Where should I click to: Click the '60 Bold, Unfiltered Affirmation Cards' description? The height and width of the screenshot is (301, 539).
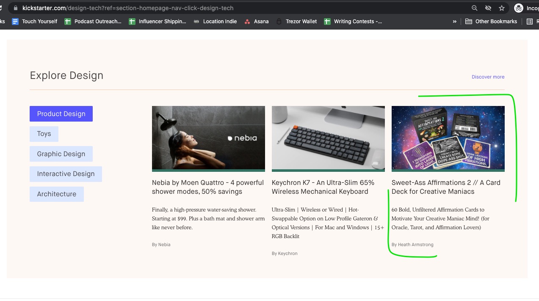(440, 219)
